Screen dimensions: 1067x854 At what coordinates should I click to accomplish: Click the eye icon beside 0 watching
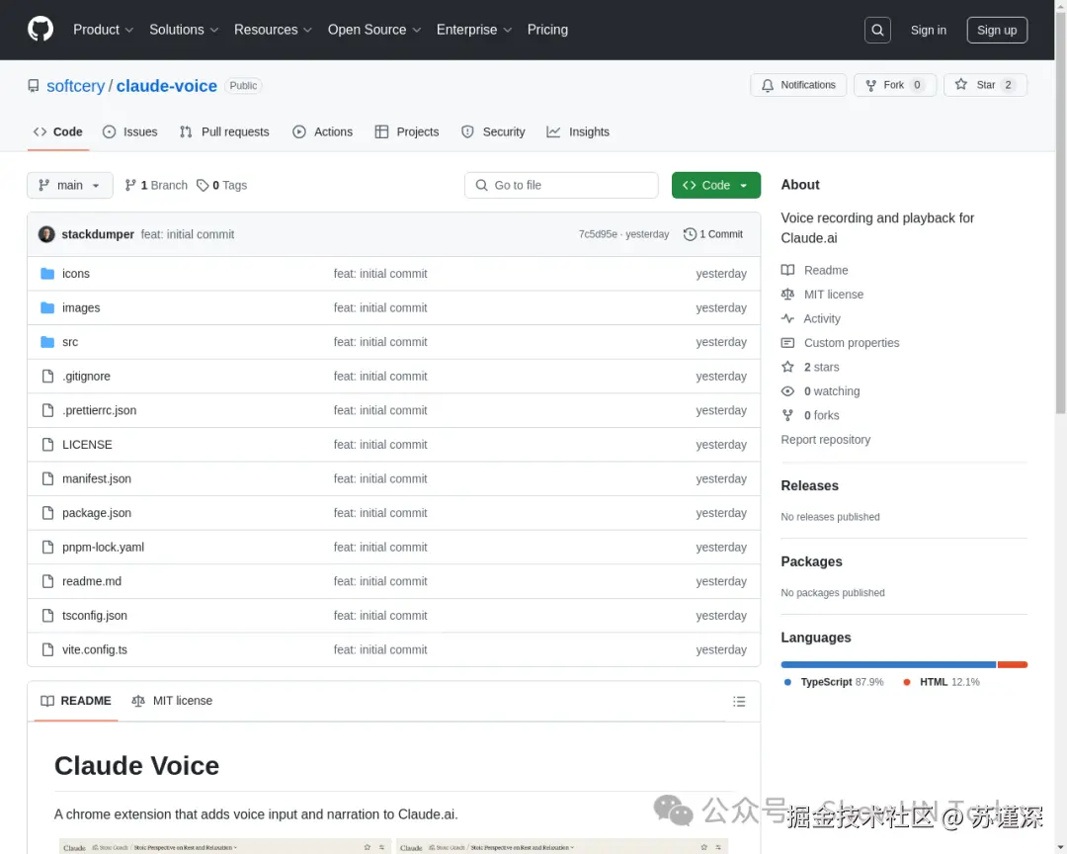pyautogui.click(x=787, y=390)
